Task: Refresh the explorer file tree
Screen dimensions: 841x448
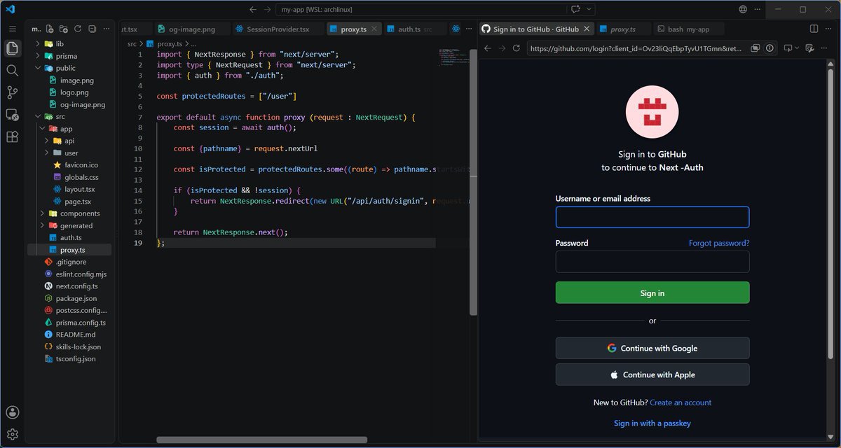Action: pyautogui.click(x=78, y=29)
